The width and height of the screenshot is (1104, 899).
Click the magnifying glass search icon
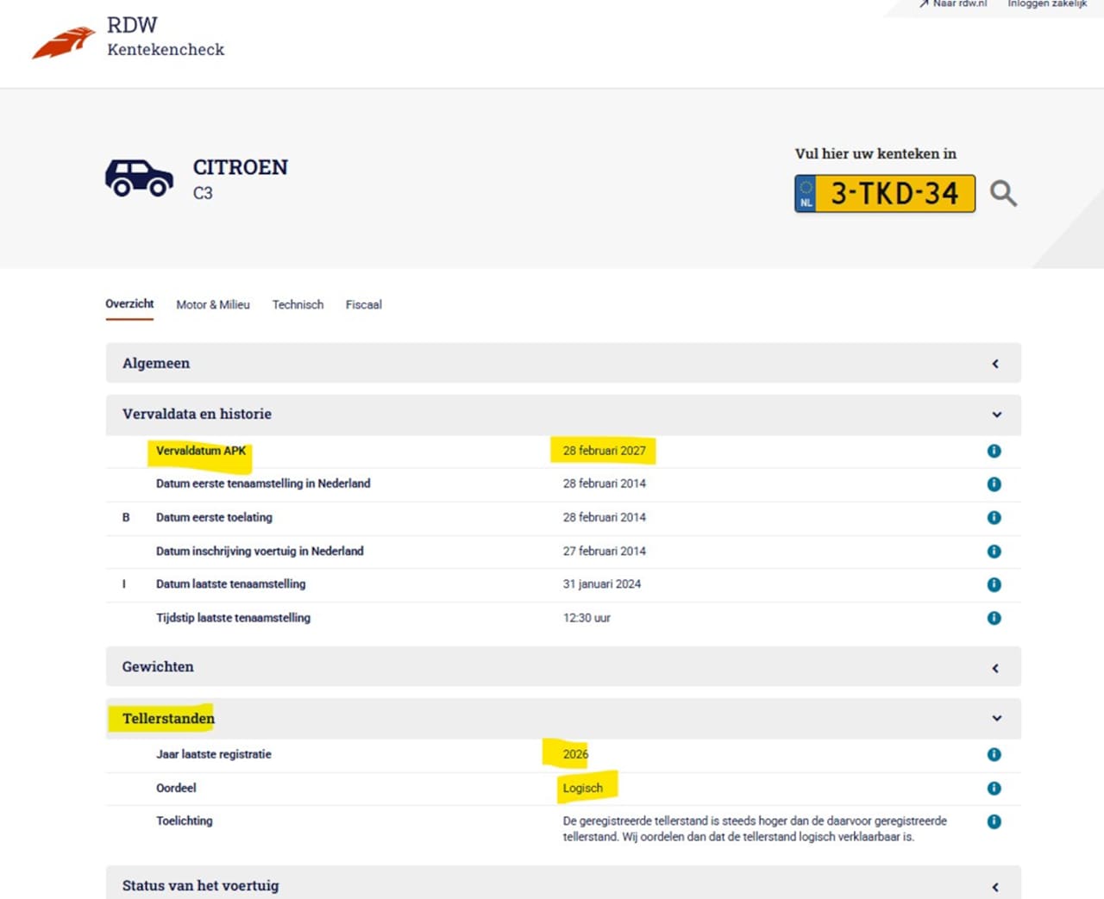click(1002, 193)
